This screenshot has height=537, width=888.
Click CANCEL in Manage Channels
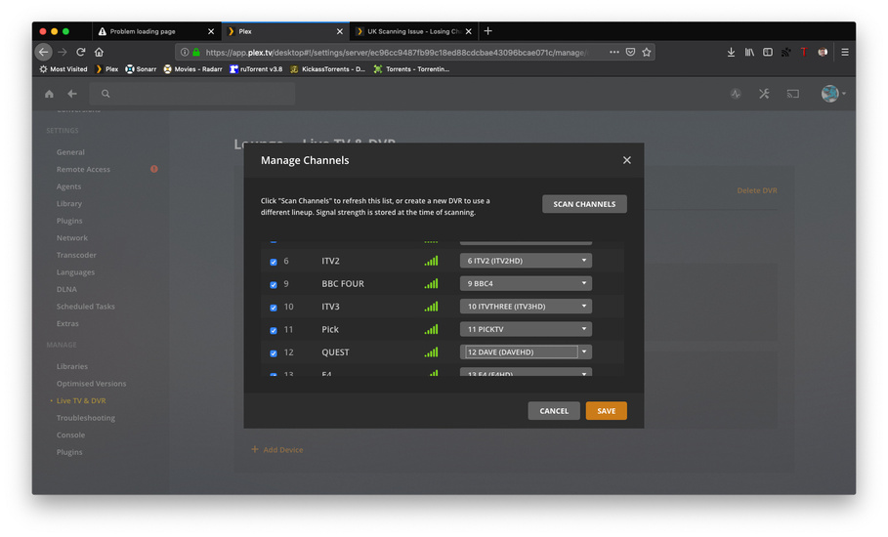(553, 411)
